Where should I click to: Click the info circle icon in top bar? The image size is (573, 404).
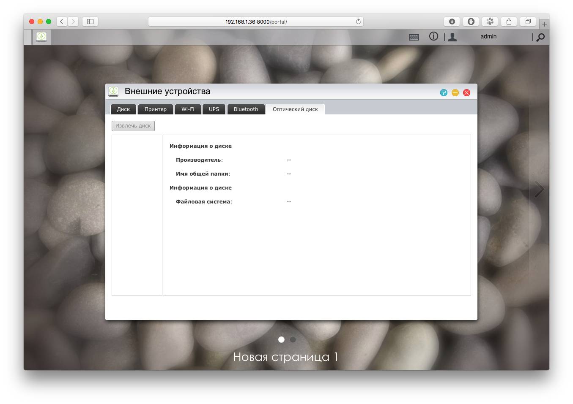(x=433, y=36)
